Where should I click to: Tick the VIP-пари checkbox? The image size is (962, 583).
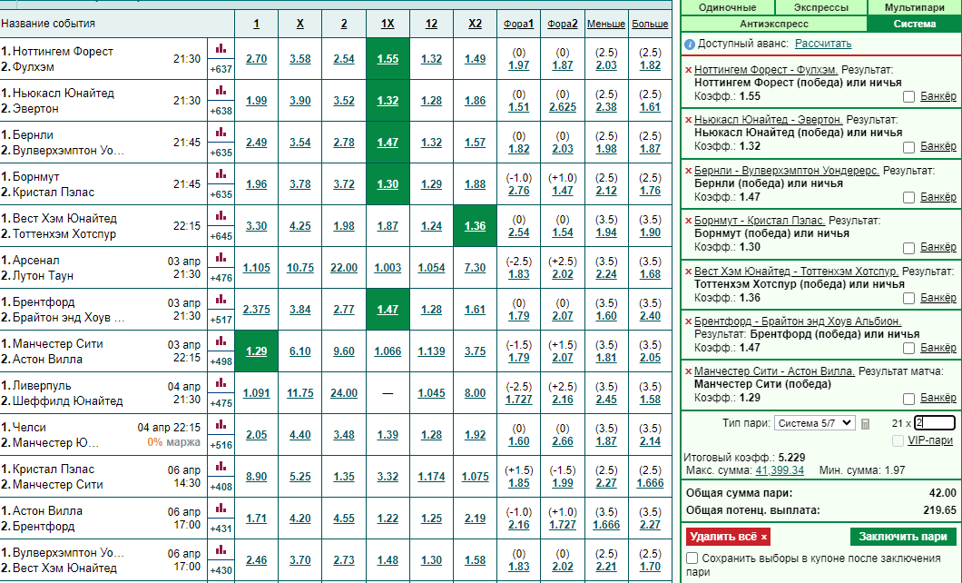coord(898,440)
